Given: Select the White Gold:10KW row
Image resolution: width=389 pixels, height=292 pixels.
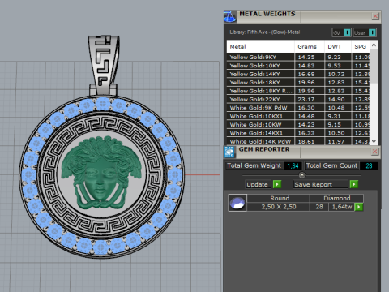Looking at the screenshot, I should click(x=298, y=124).
